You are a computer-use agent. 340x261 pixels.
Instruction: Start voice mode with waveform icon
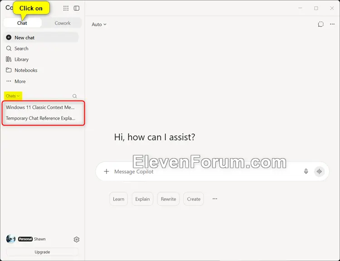pyautogui.click(x=319, y=171)
